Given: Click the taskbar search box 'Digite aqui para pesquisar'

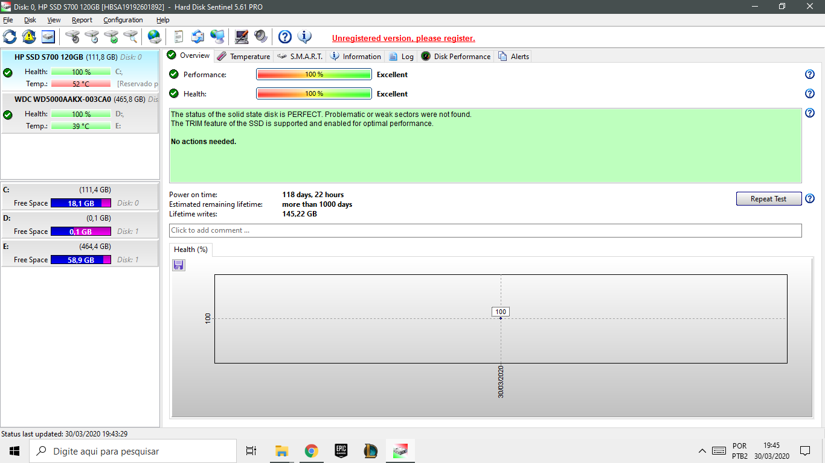Looking at the screenshot, I should (133, 451).
